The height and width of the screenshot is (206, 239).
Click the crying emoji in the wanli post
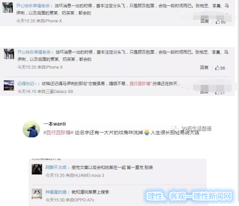[x=147, y=132]
